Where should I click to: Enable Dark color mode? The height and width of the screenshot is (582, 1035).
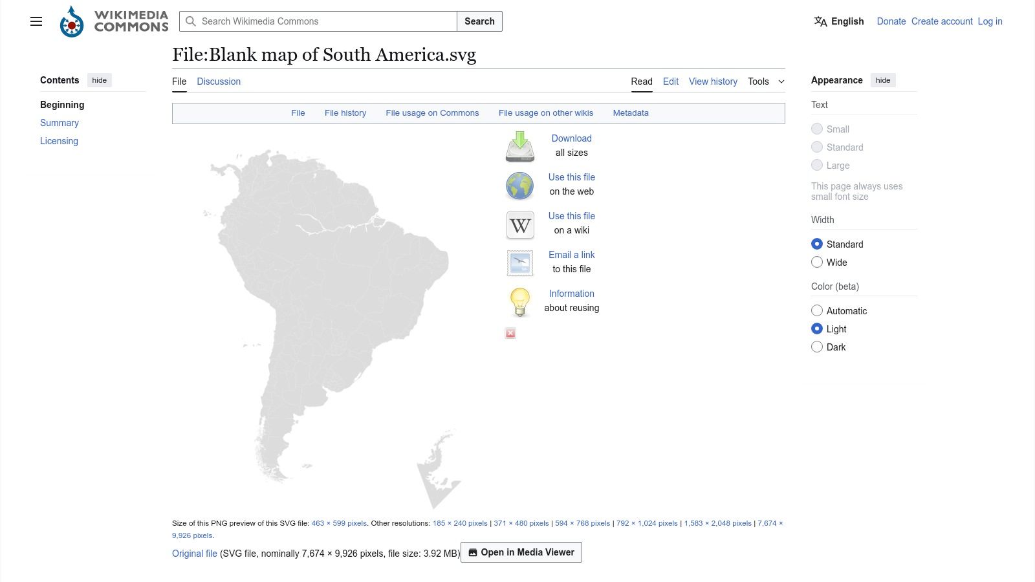point(817,347)
